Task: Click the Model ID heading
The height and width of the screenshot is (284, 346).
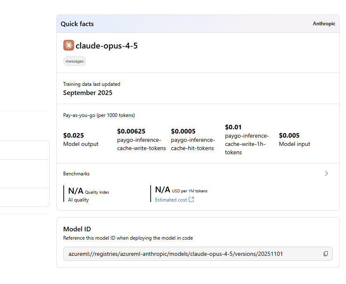Action: tap(77, 229)
